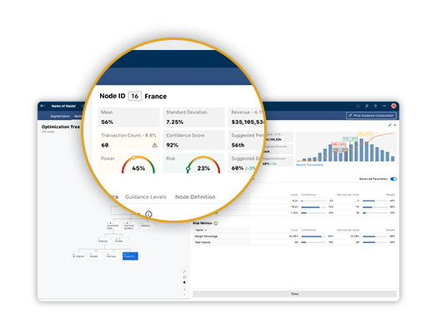Click the Power gauge handle at 45%
431x333 pixels.
133,157
